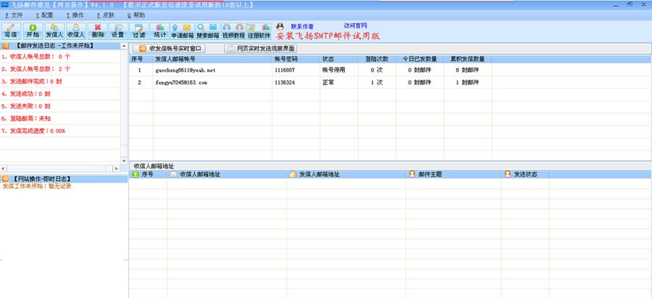652x298 pixels.
Task: Click the 帐号密码 column header
Action: tap(287, 59)
